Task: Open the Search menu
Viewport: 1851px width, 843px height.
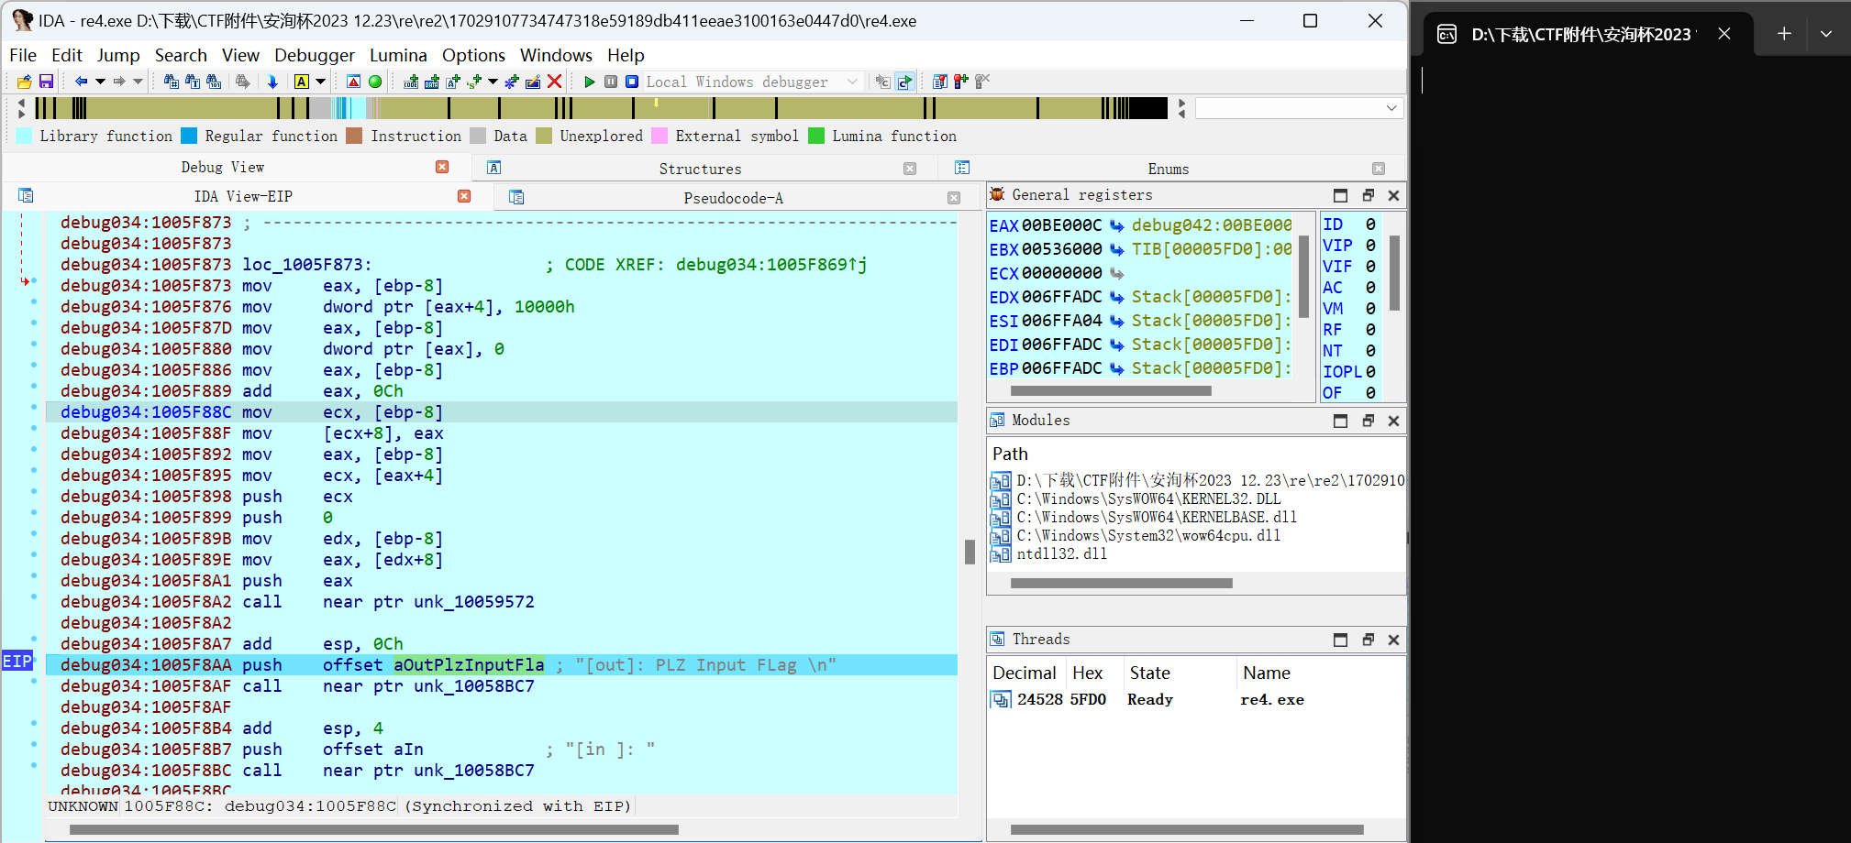Action: pyautogui.click(x=181, y=55)
